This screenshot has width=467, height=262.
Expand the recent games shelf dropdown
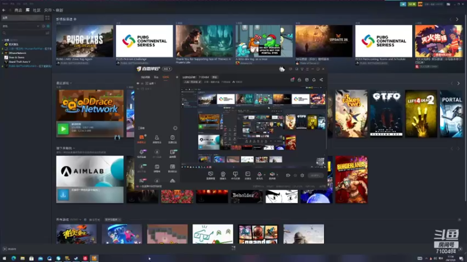(71, 83)
